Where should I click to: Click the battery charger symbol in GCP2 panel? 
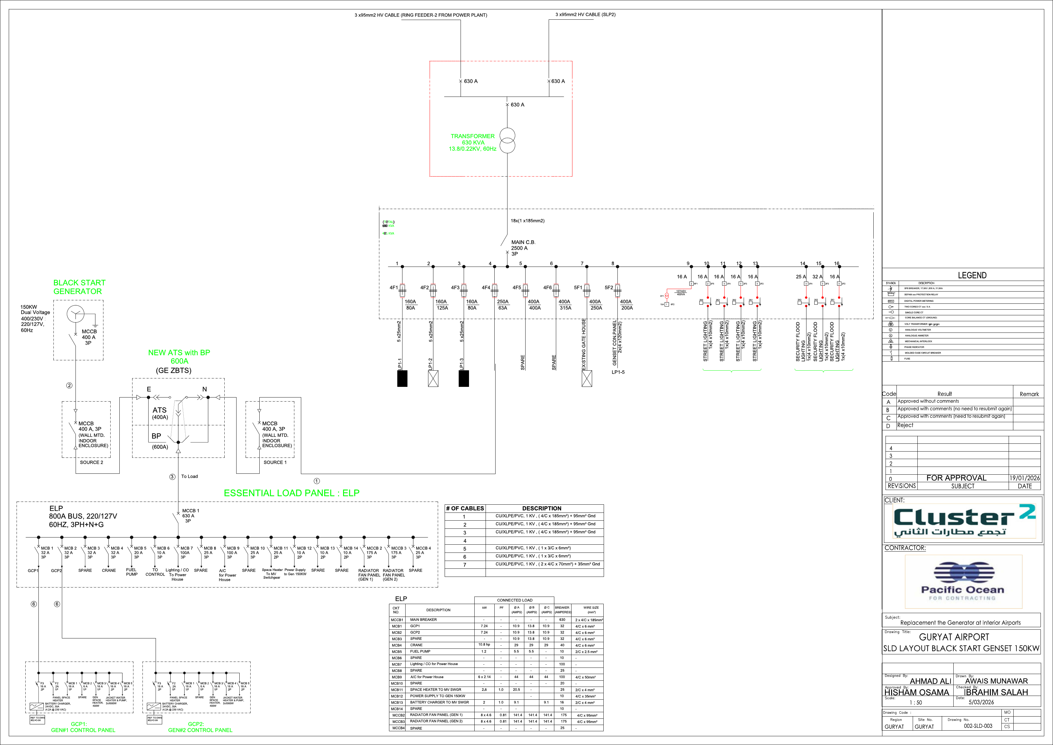tap(154, 706)
